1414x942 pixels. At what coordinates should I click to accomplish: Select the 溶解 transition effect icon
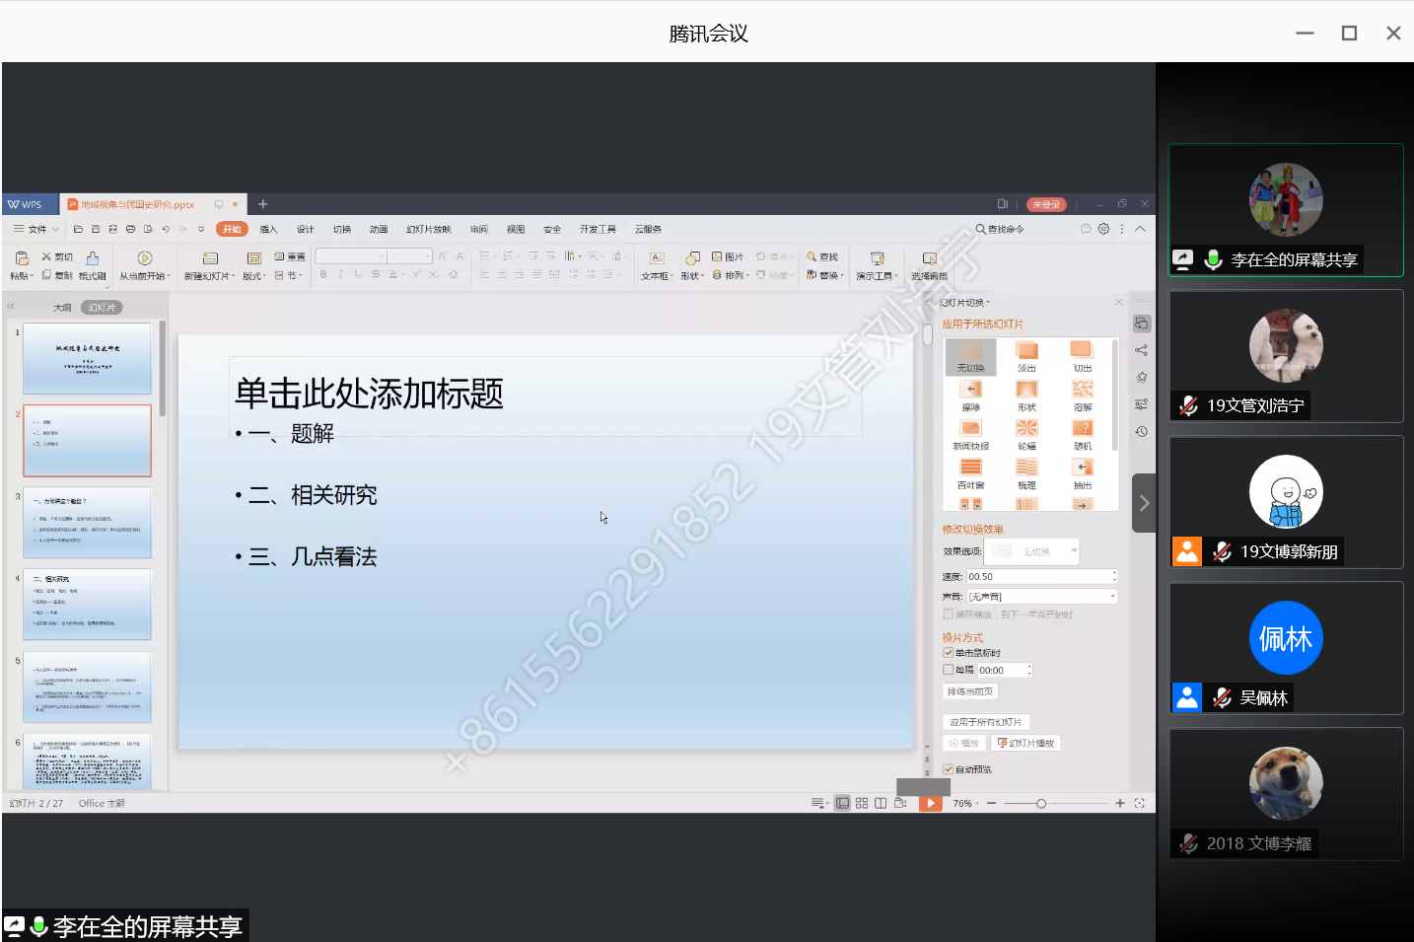(x=1082, y=390)
